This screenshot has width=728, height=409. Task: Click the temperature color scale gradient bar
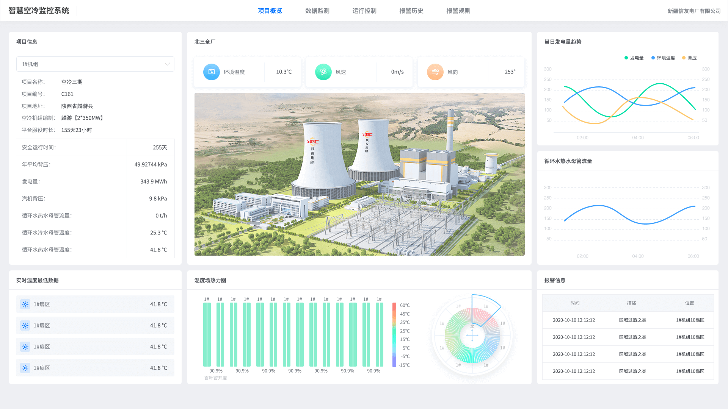[394, 335]
